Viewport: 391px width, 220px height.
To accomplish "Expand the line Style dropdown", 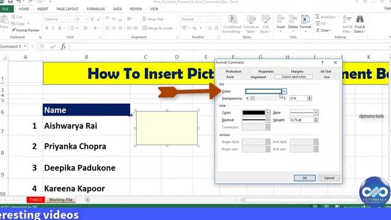I will click(316, 112).
